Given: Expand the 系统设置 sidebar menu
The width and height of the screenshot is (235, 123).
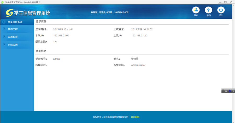Looking at the screenshot, I should coord(13,45).
